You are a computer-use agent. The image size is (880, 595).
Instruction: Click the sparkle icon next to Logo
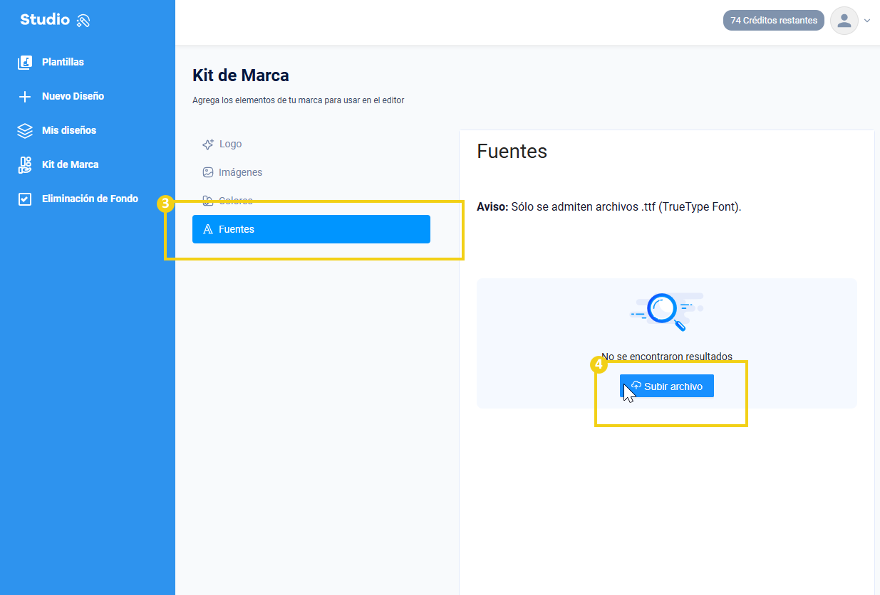point(208,144)
